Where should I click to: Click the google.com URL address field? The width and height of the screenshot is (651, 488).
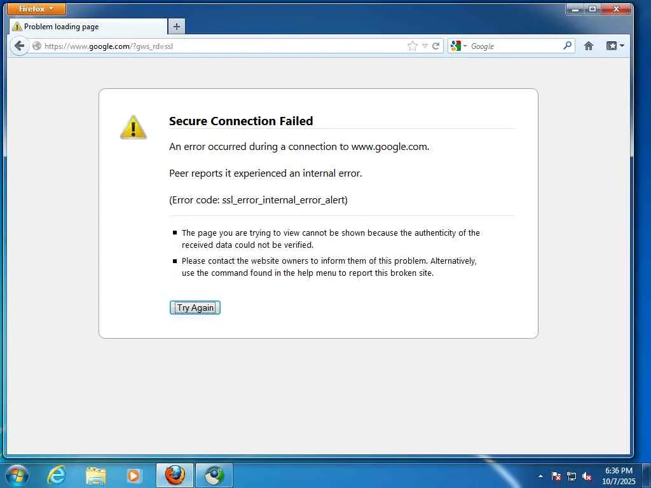[224, 46]
